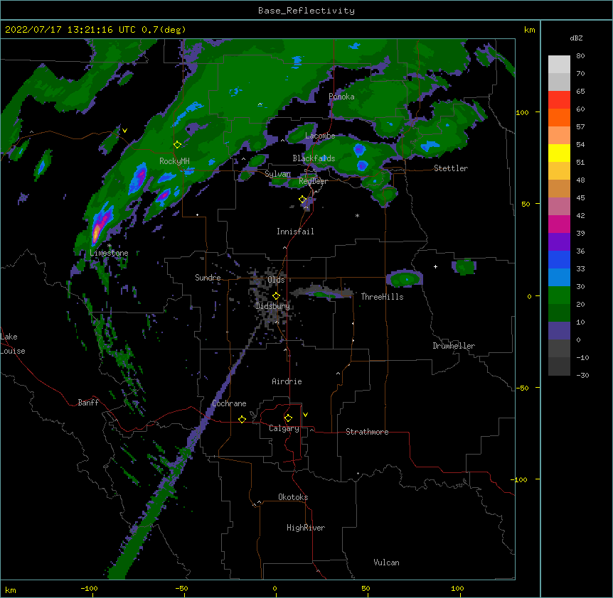613x598 pixels.
Task: Click the Drumheller town label
Action: tap(454, 346)
